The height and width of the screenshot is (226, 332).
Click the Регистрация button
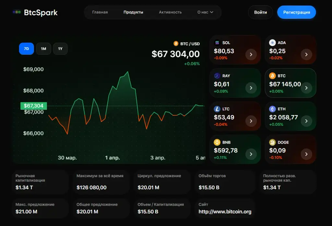[296, 12]
